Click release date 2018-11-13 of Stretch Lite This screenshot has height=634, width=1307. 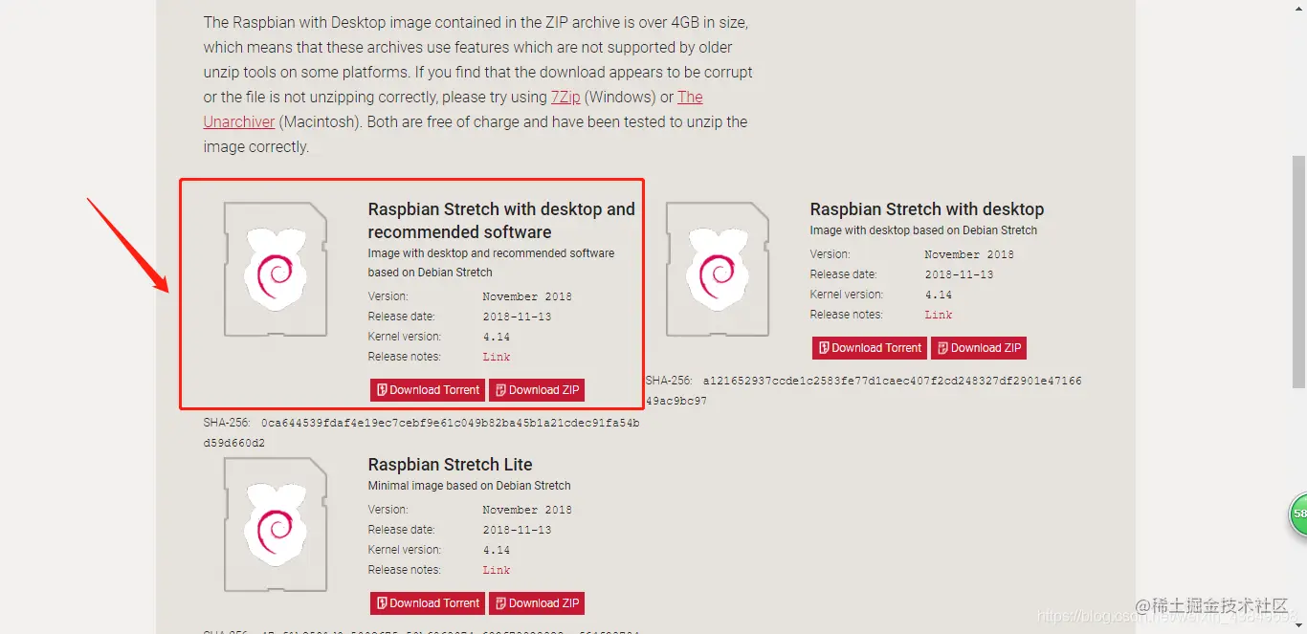517,530
